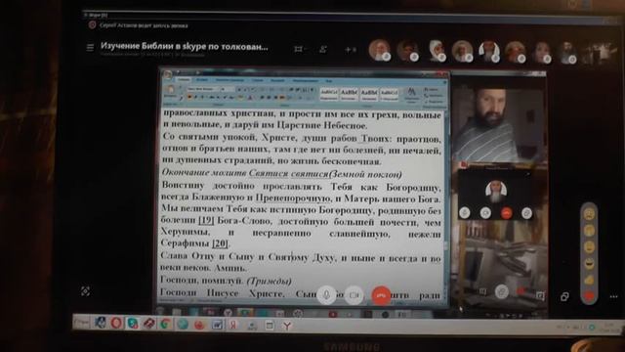Viewport: 625px width, 352px height.
Task: Open the red 'Y' Yandex browser taskbar icon
Action: [287, 326]
